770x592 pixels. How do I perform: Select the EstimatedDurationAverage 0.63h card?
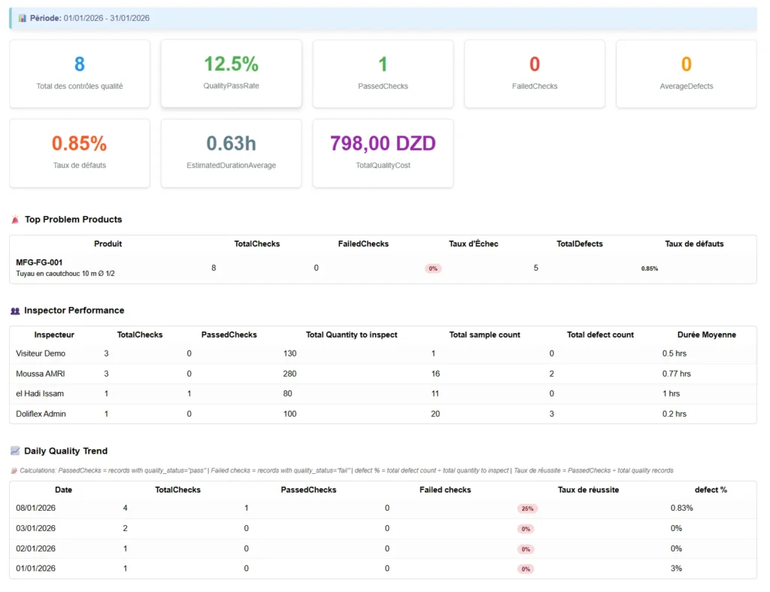tap(231, 153)
